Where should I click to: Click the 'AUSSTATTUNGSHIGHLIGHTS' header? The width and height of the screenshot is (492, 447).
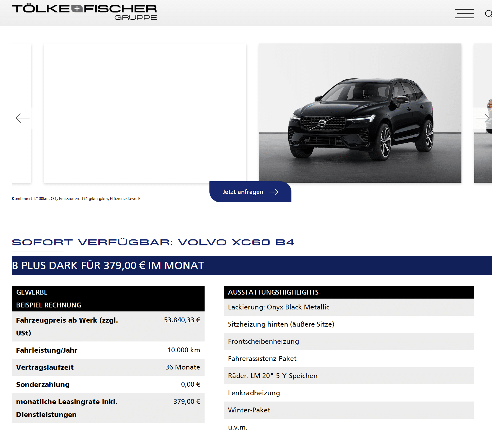coord(349,292)
